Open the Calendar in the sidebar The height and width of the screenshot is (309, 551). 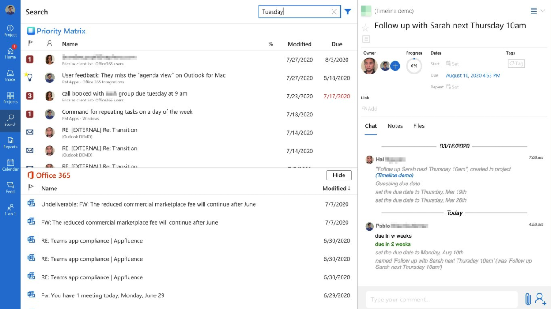(x=10, y=163)
